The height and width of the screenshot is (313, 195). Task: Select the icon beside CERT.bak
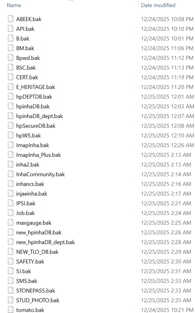[x=11, y=77]
